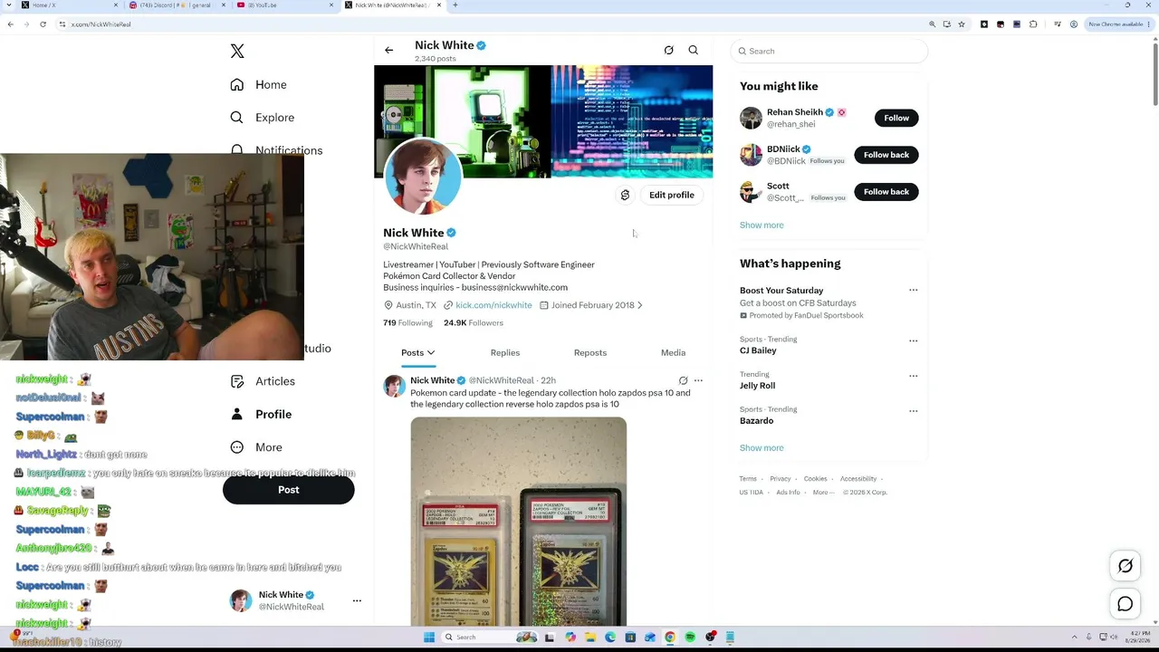Expand Joined February 2018 details chevron
The width and height of the screenshot is (1159, 652).
pyautogui.click(x=639, y=305)
